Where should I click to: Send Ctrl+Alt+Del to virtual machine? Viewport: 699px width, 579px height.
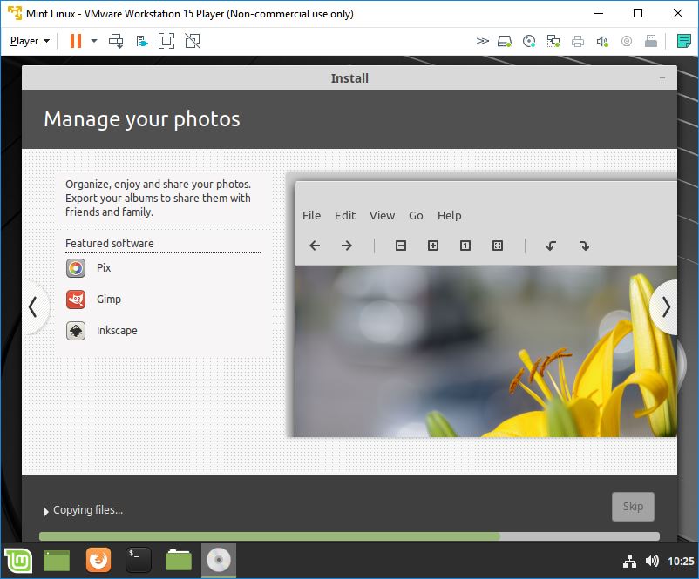coord(116,41)
